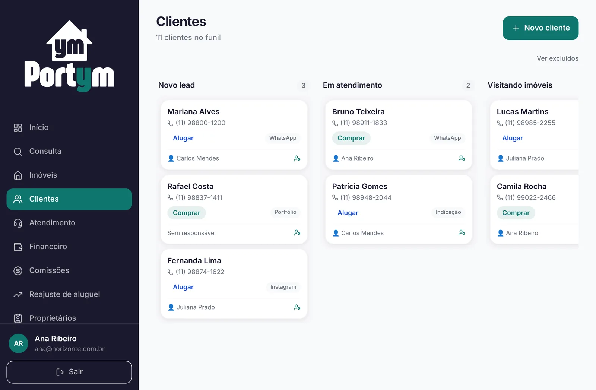Viewport: 596px width, 390px height.
Task: Open the Lucas Martins client card
Action: tap(535, 135)
